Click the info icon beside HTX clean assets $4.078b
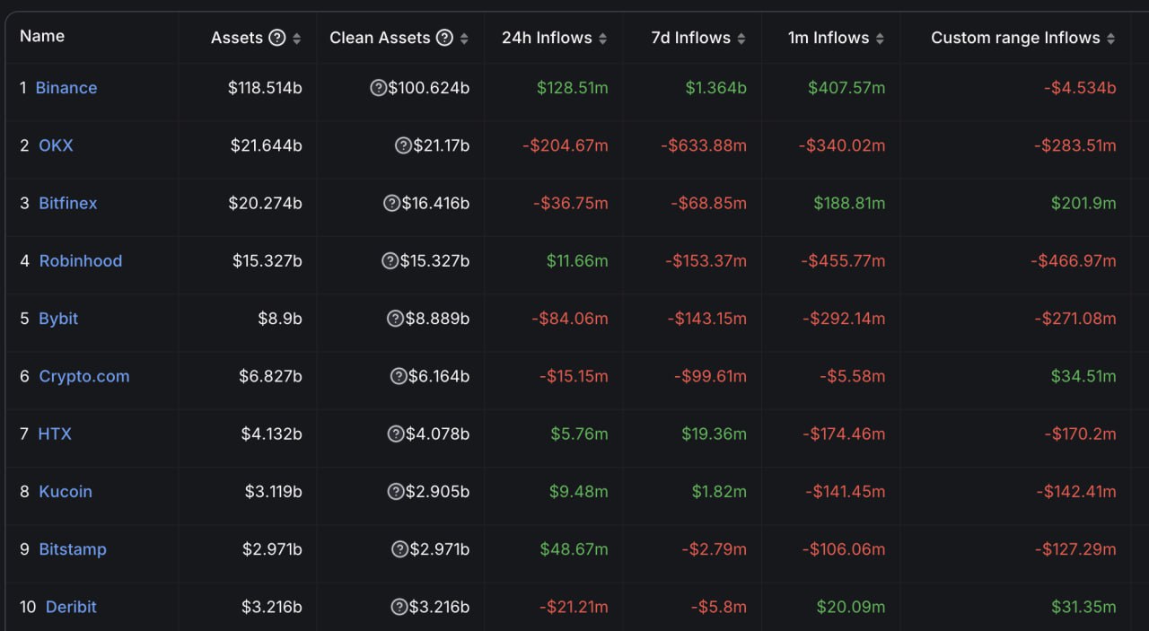Image resolution: width=1149 pixels, height=631 pixels. (395, 434)
